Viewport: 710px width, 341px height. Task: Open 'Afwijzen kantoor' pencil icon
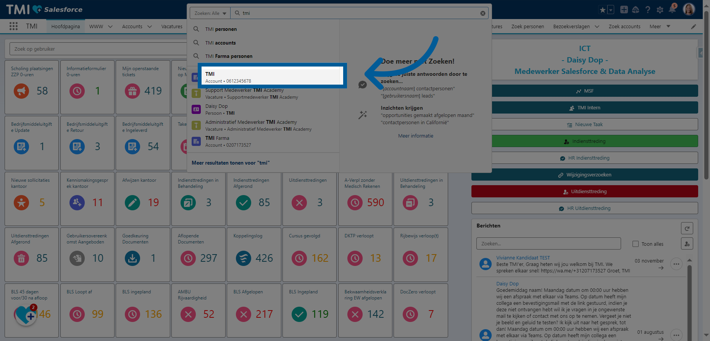coord(132,203)
